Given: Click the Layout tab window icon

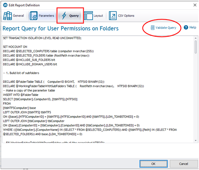Looking at the screenshot, I should click(x=88, y=16).
